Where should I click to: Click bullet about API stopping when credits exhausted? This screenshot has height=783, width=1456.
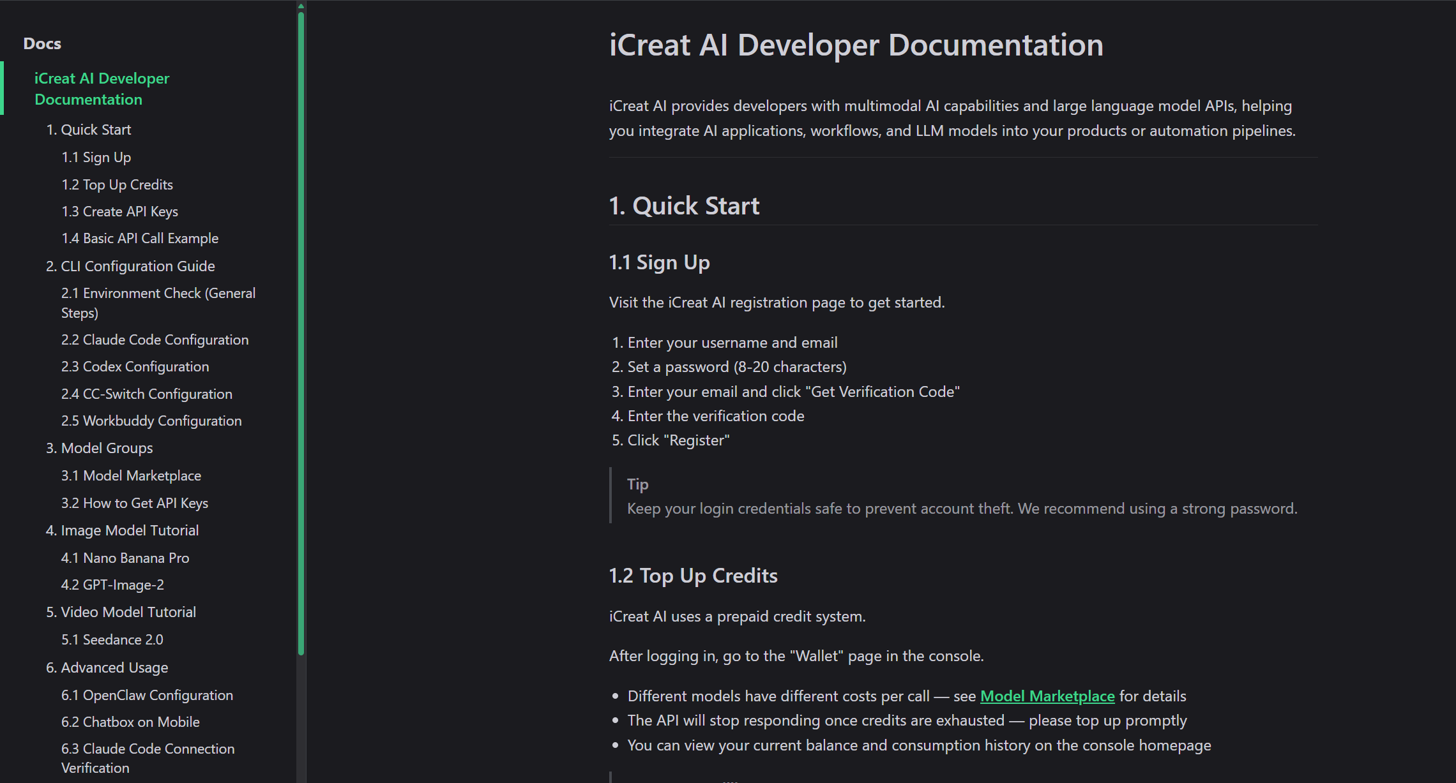907,720
